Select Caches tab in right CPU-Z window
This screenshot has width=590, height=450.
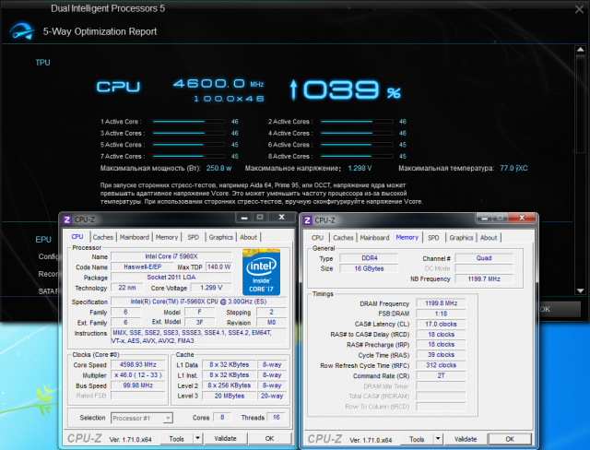click(343, 238)
